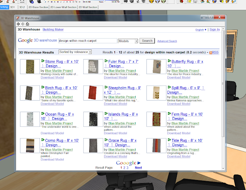Download Model for the Islands Rug
This screenshot has height=190, width=246.
coord(115,133)
